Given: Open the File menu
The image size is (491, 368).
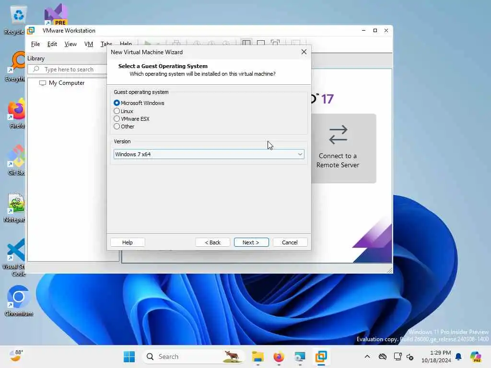Looking at the screenshot, I should pyautogui.click(x=35, y=44).
